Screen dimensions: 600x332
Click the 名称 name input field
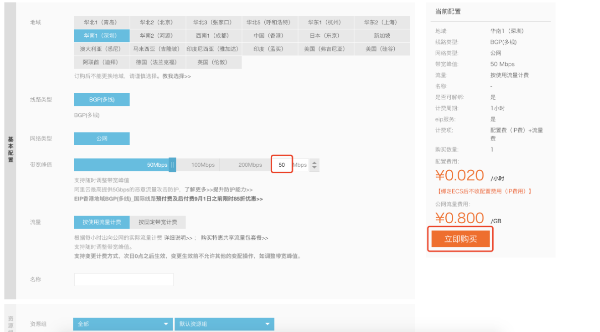pyautogui.click(x=124, y=280)
